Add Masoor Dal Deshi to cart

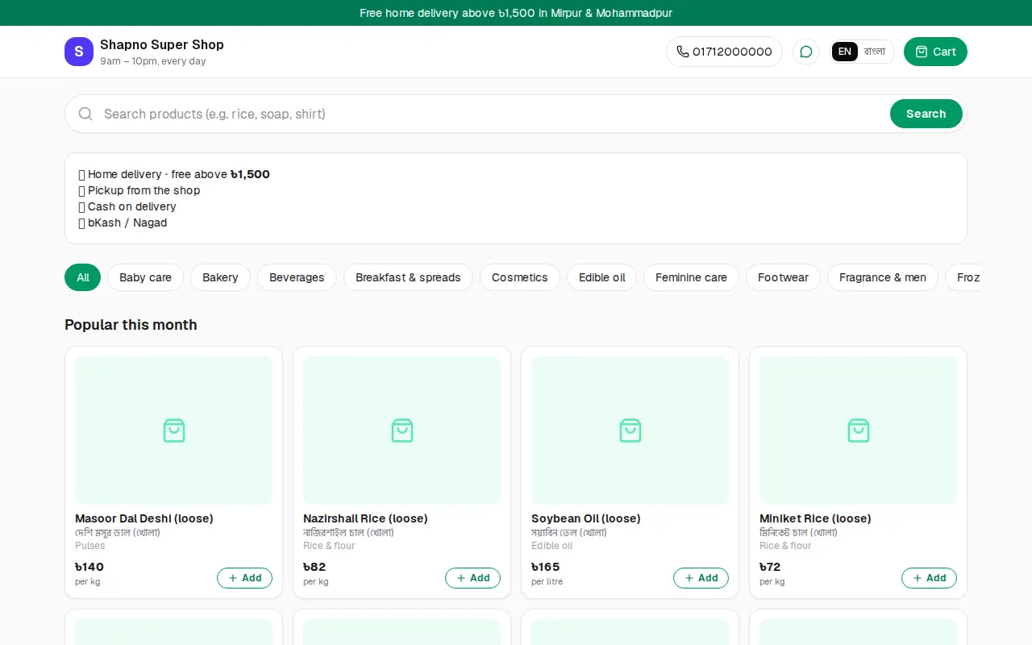coord(244,578)
